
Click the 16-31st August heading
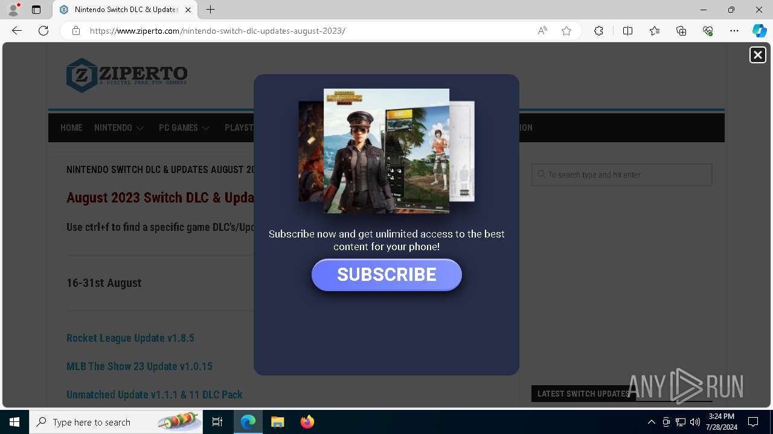[x=104, y=283]
